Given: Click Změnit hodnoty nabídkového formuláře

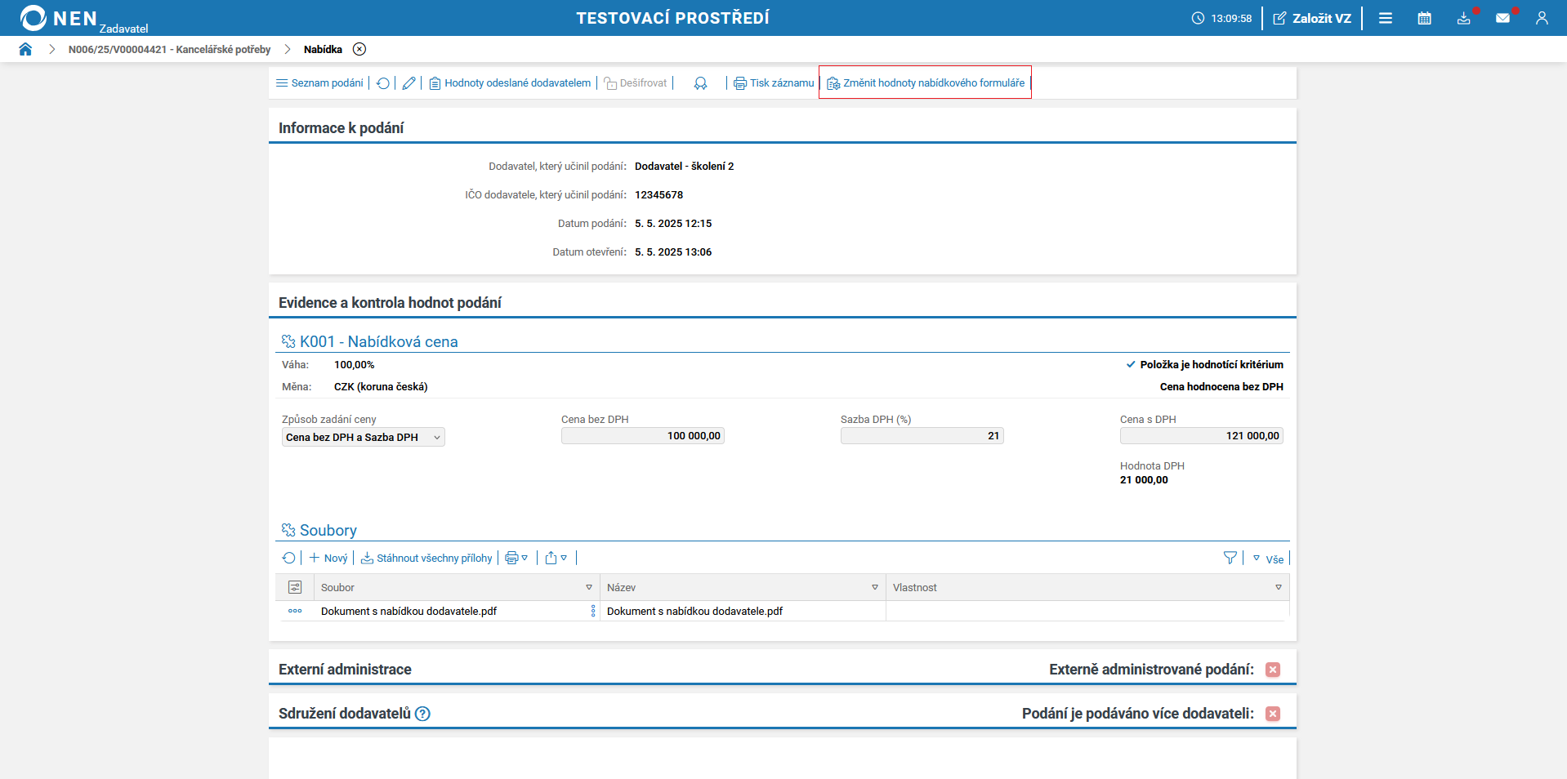Looking at the screenshot, I should [x=925, y=83].
